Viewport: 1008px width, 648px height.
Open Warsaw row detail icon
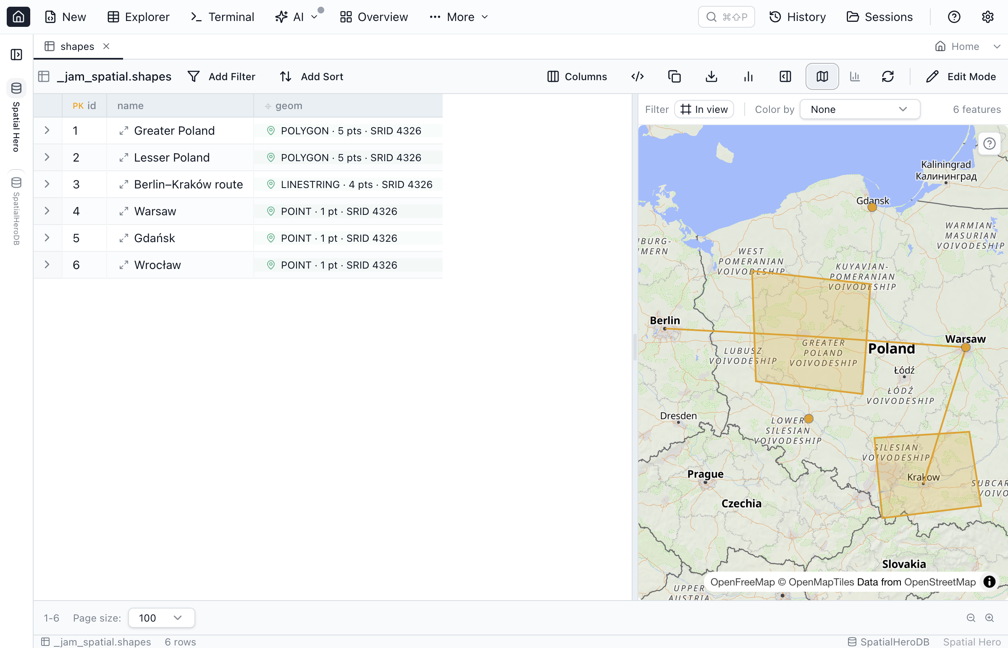[x=123, y=212]
